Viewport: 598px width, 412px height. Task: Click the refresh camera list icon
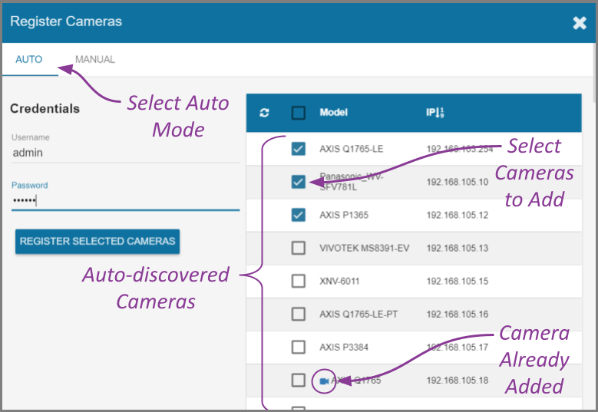click(265, 113)
